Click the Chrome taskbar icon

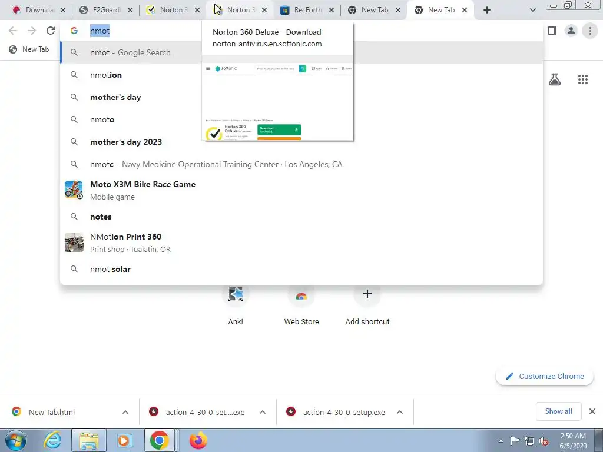(160, 440)
